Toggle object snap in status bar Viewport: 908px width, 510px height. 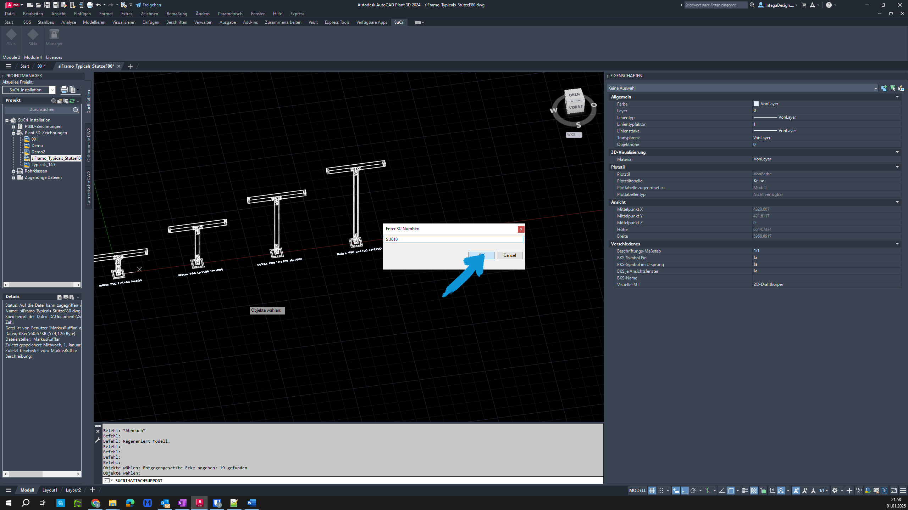tap(731, 491)
